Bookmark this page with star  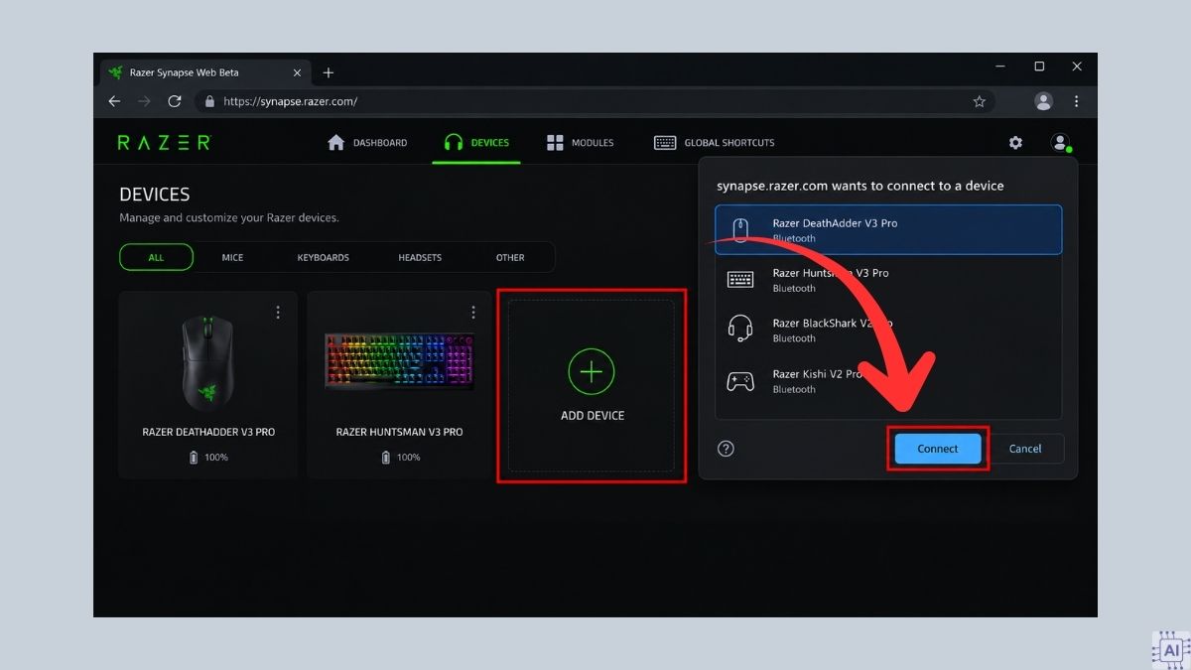(x=979, y=101)
